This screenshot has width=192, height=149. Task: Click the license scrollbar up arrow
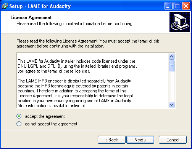171,57
